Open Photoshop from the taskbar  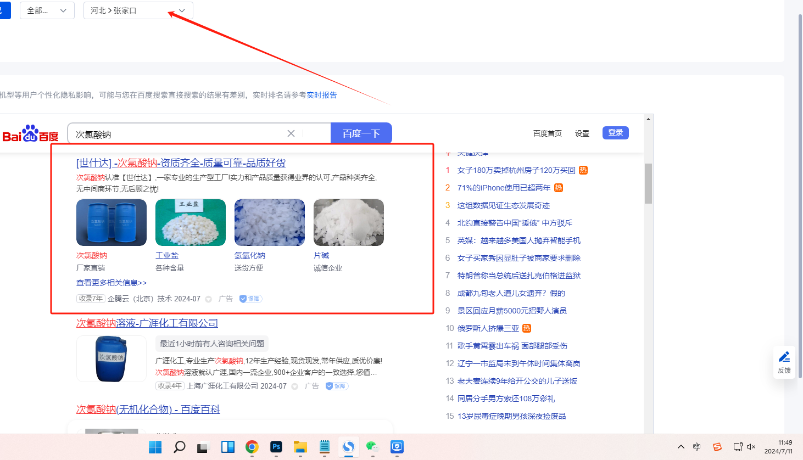point(276,447)
